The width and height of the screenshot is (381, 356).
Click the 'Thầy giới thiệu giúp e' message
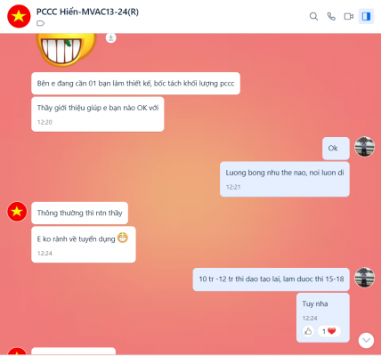tap(98, 114)
